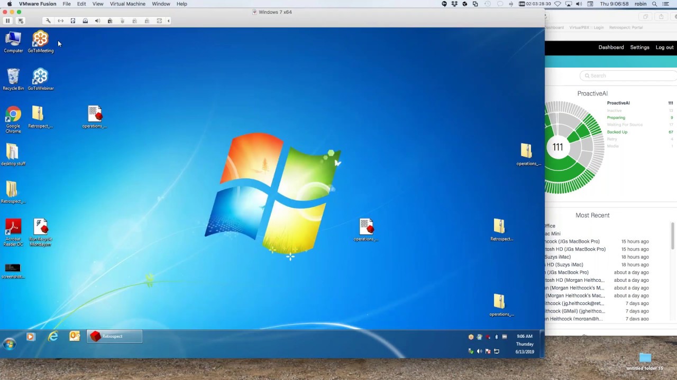The width and height of the screenshot is (677, 380).
Task: Open the Apple menu
Action: coord(9,4)
